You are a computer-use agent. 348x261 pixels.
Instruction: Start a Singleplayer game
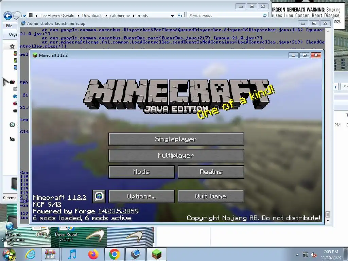pos(176,139)
